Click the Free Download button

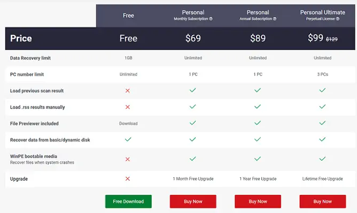click(128, 201)
